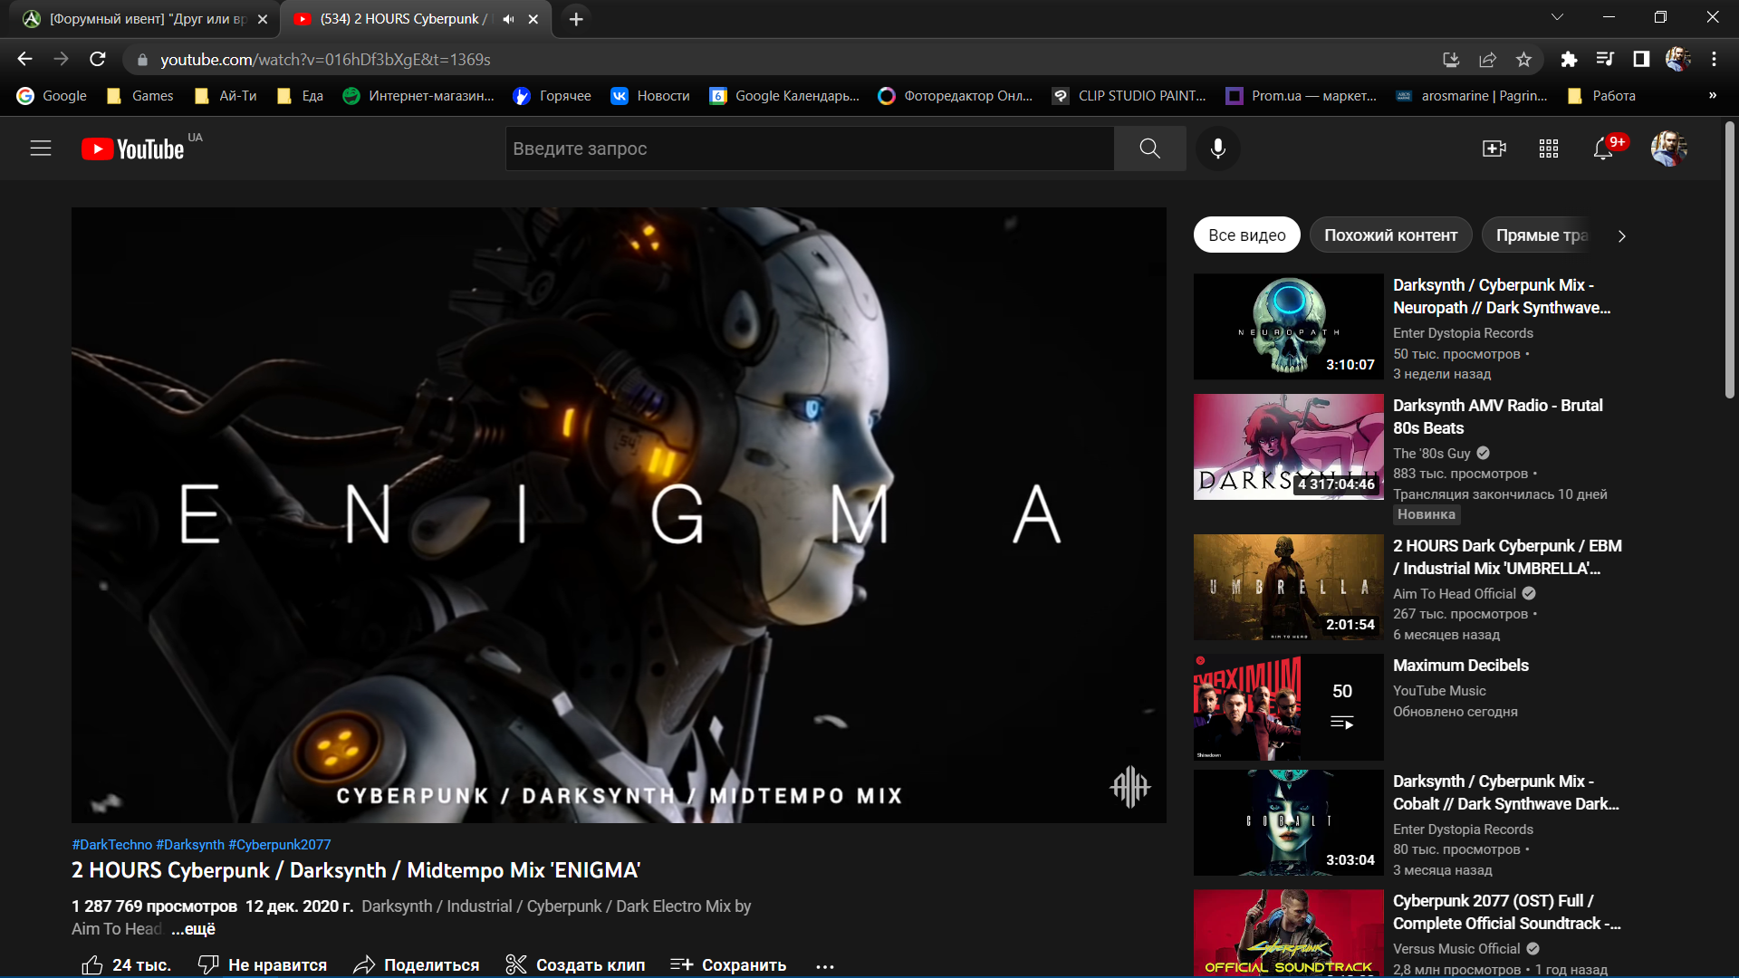Screen dimensions: 1739x978
Task: Select the Все видео chip
Action: pos(1246,235)
